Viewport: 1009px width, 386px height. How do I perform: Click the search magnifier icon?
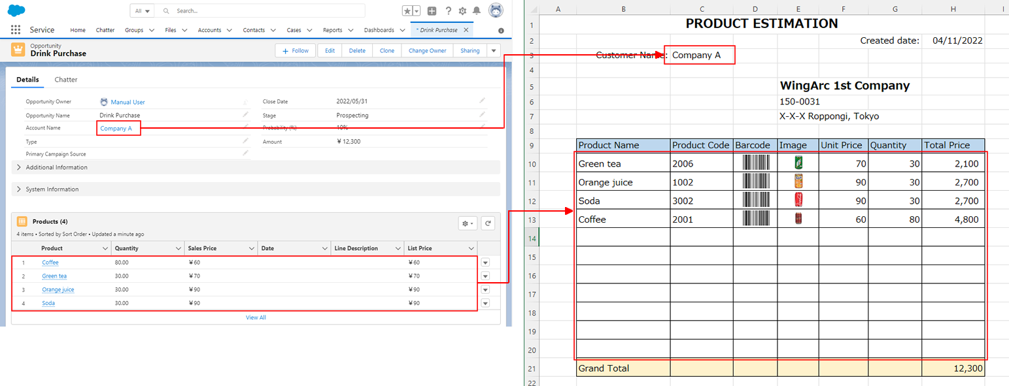point(167,11)
